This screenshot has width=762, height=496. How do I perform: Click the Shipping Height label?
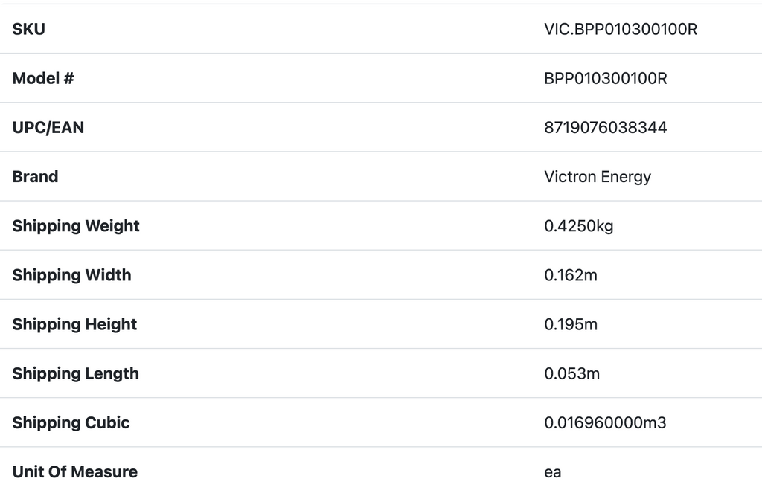[74, 323]
